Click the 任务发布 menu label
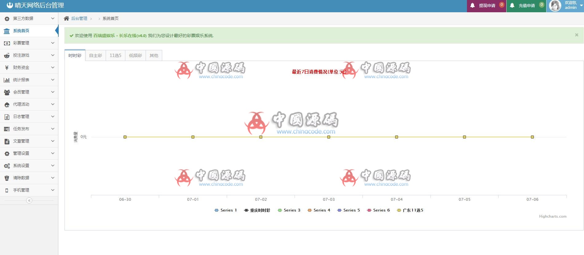 pos(21,129)
